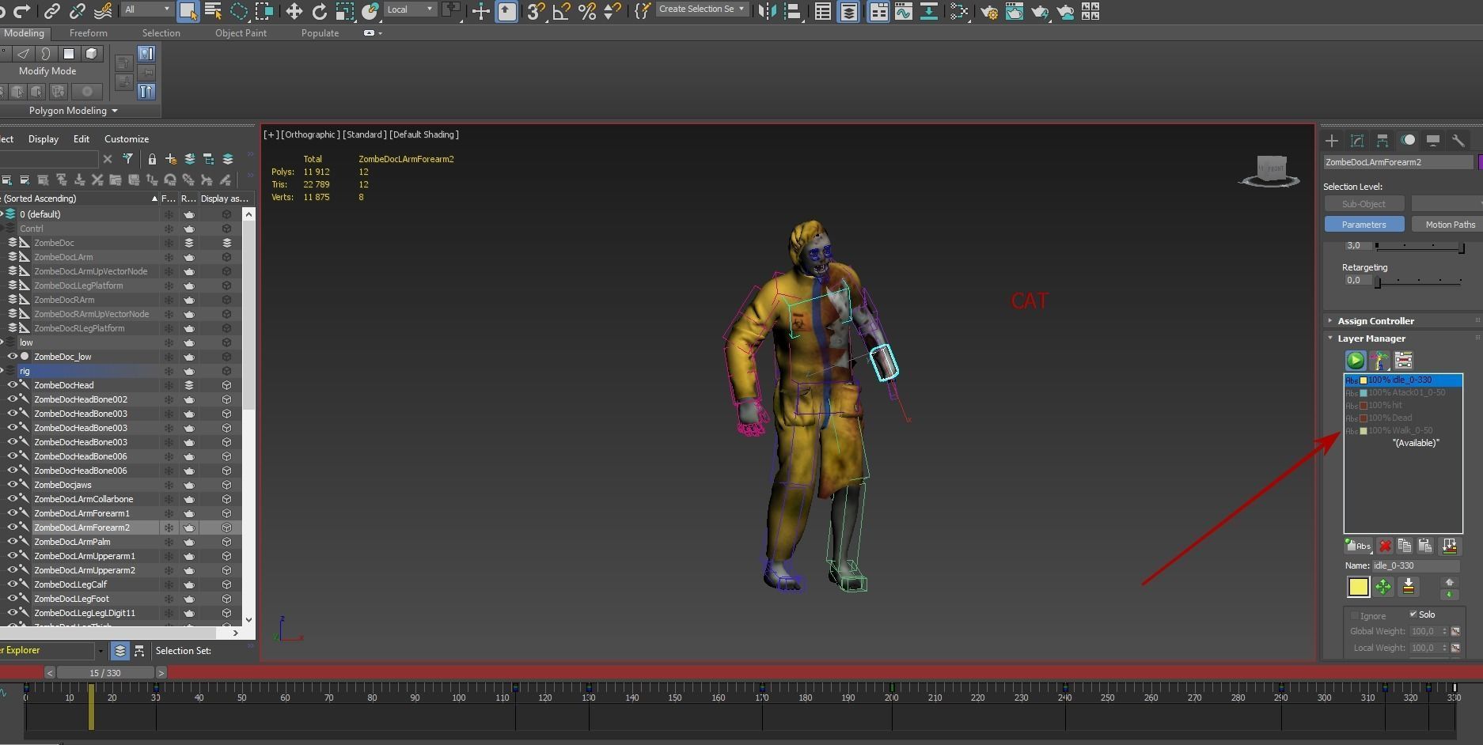Expand the 0 (default) layer

[x=2, y=214]
